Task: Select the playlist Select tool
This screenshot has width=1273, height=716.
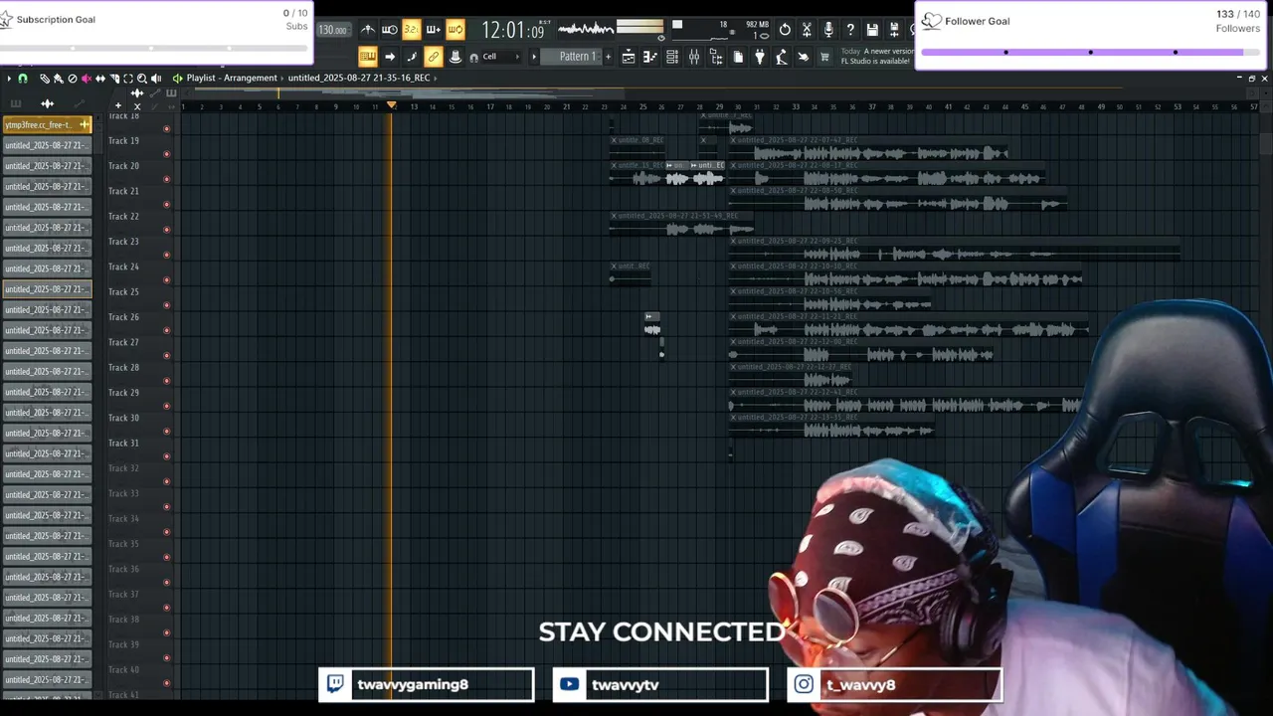Action: tap(127, 78)
